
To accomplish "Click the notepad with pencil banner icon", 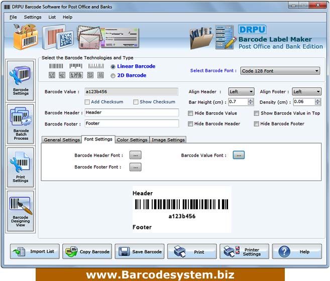I will (226, 37).
